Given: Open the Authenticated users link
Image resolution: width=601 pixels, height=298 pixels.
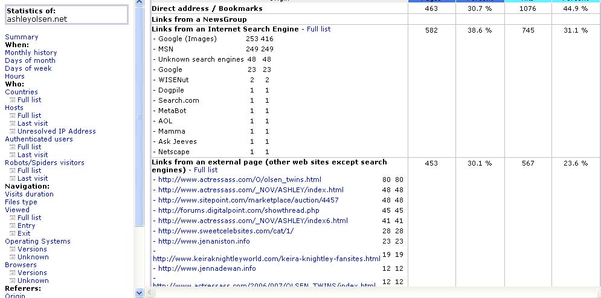Looking at the screenshot, I should pos(39,139).
